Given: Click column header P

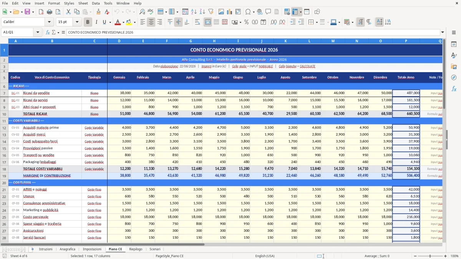Looking at the screenshot, I should 406,41.
